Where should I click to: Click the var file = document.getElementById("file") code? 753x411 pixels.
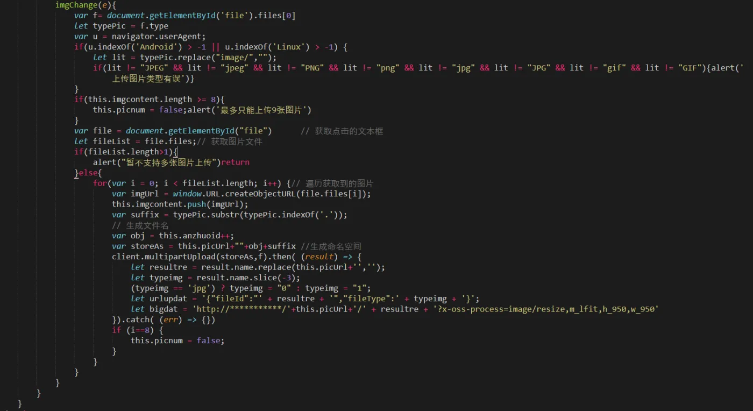click(173, 131)
